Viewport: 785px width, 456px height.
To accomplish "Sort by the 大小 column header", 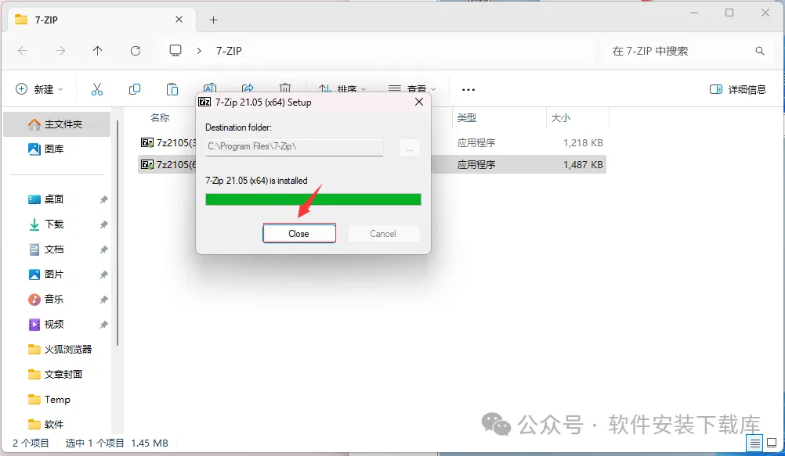I will [x=561, y=117].
